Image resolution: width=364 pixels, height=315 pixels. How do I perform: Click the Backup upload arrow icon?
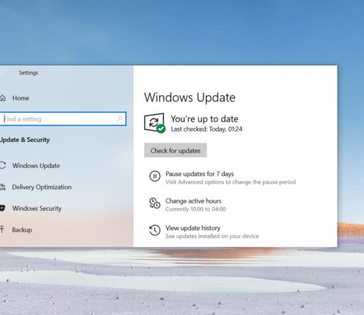2,229
